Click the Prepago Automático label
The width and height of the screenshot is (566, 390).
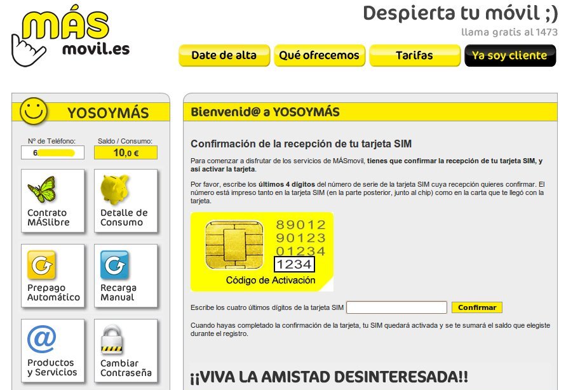click(53, 293)
